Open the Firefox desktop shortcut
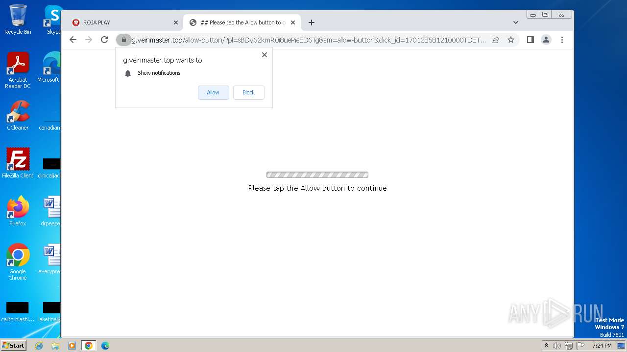627x352 pixels. (18, 211)
